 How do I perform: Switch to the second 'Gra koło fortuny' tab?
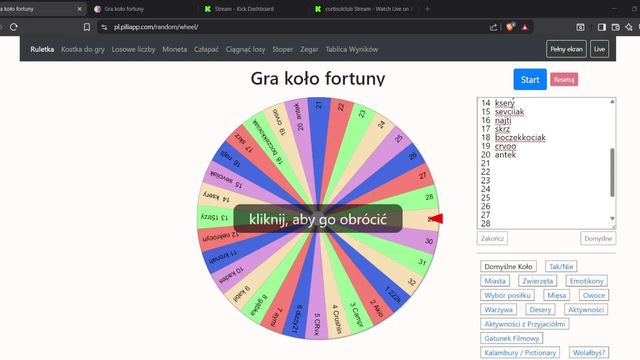[x=142, y=8]
